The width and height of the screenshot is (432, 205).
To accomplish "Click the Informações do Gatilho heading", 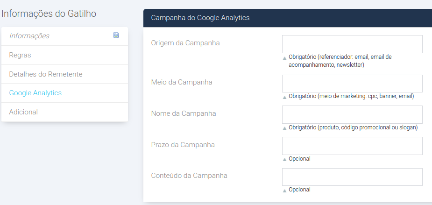I will click(x=49, y=14).
